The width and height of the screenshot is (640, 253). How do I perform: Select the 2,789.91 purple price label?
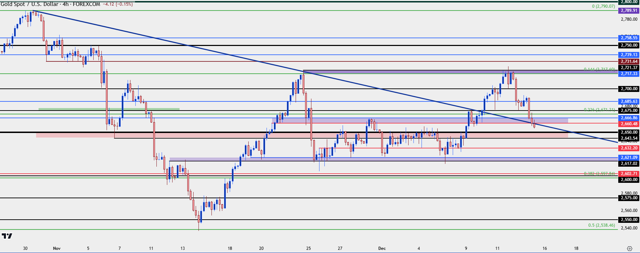pos(629,11)
